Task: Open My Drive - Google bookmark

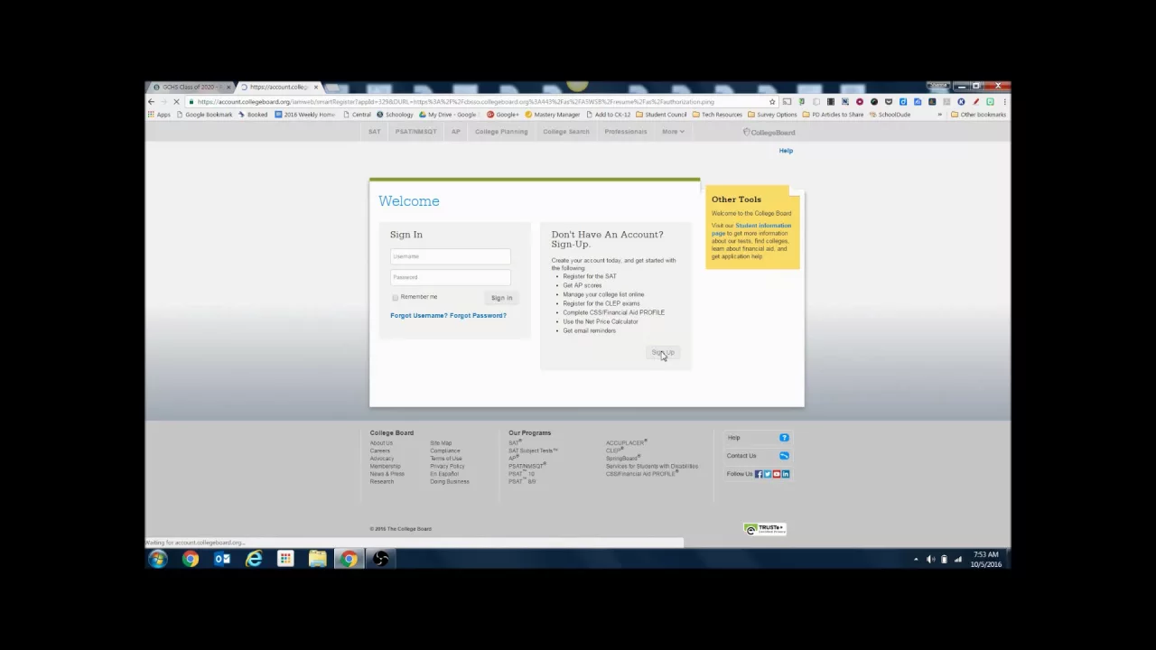Action: (448, 115)
